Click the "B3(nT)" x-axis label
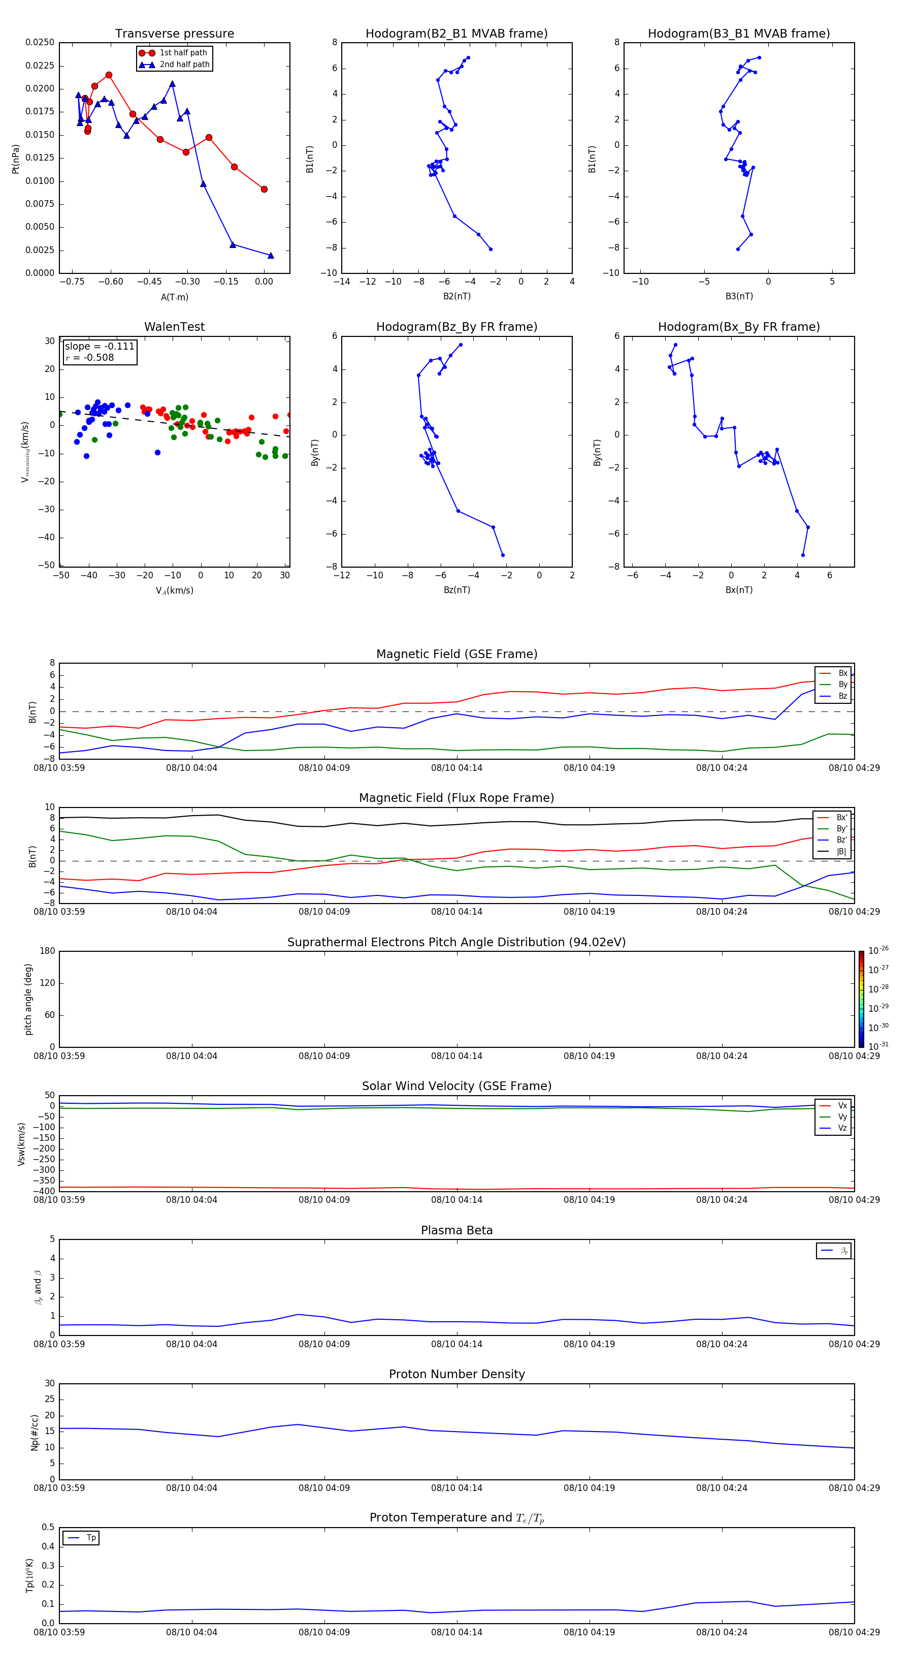 tap(739, 296)
